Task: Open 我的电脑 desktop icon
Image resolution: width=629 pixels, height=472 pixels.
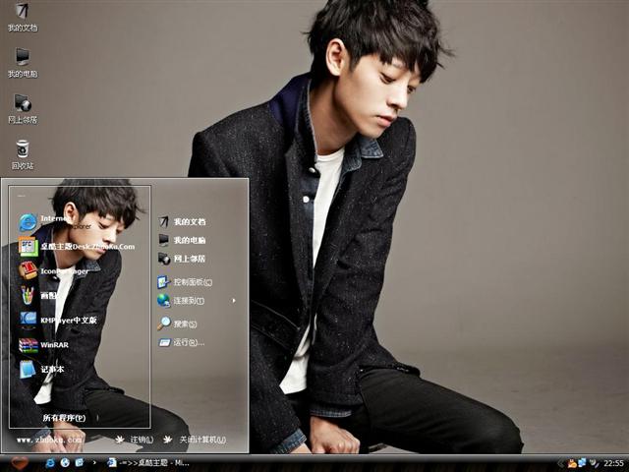Action: pos(23,63)
